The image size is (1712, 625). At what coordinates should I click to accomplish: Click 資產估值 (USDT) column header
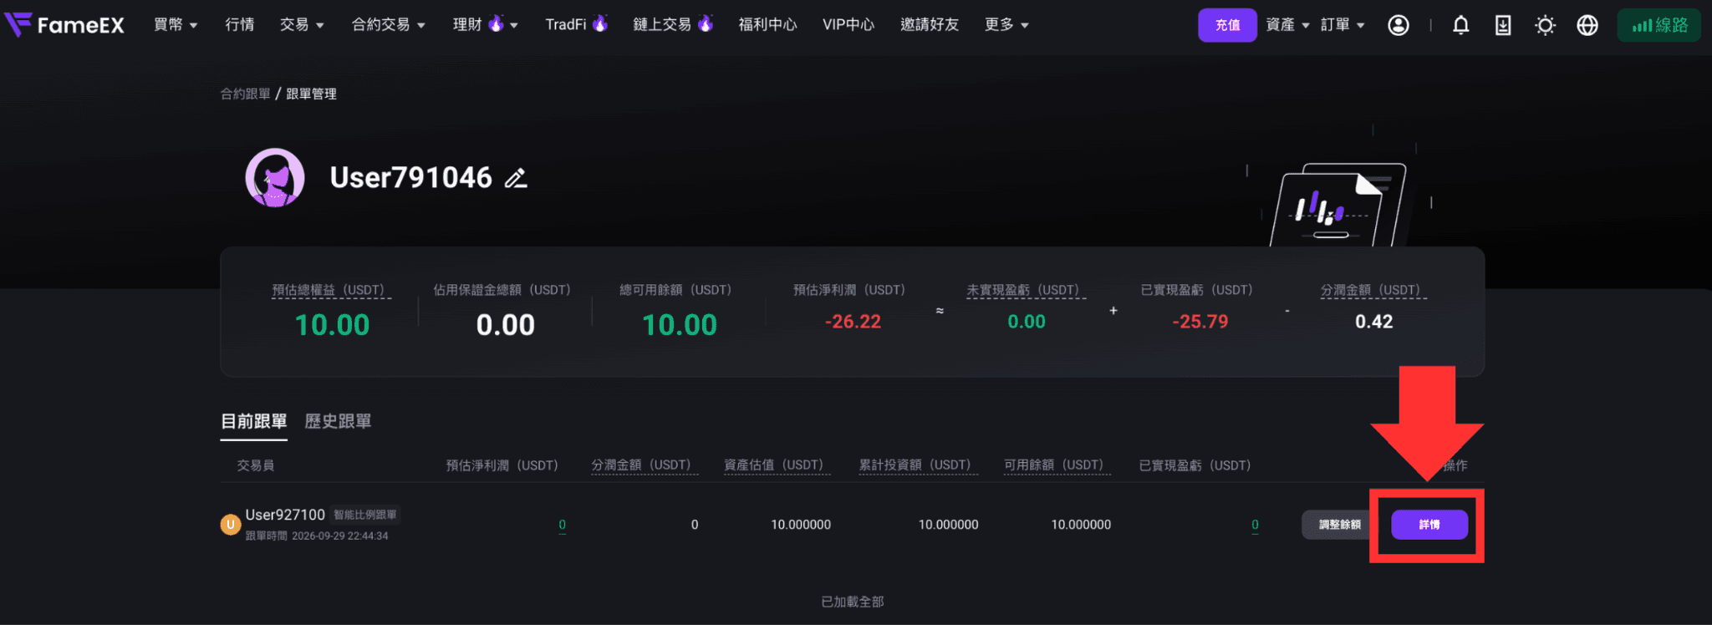coord(777,465)
